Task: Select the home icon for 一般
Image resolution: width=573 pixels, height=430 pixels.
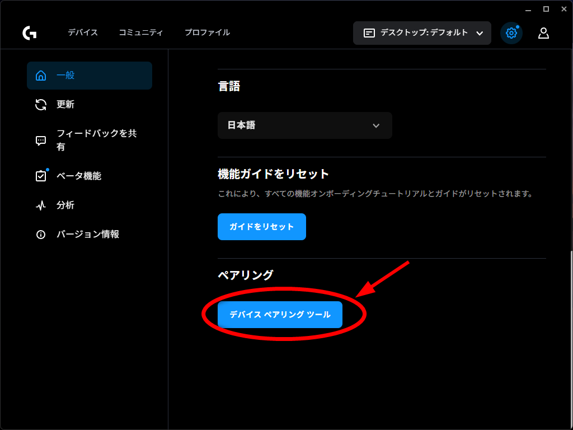Action: tap(41, 76)
